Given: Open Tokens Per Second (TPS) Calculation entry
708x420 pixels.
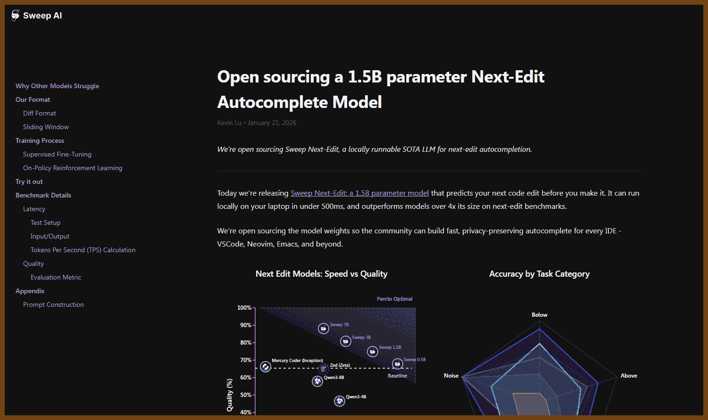Looking at the screenshot, I should [x=83, y=250].
